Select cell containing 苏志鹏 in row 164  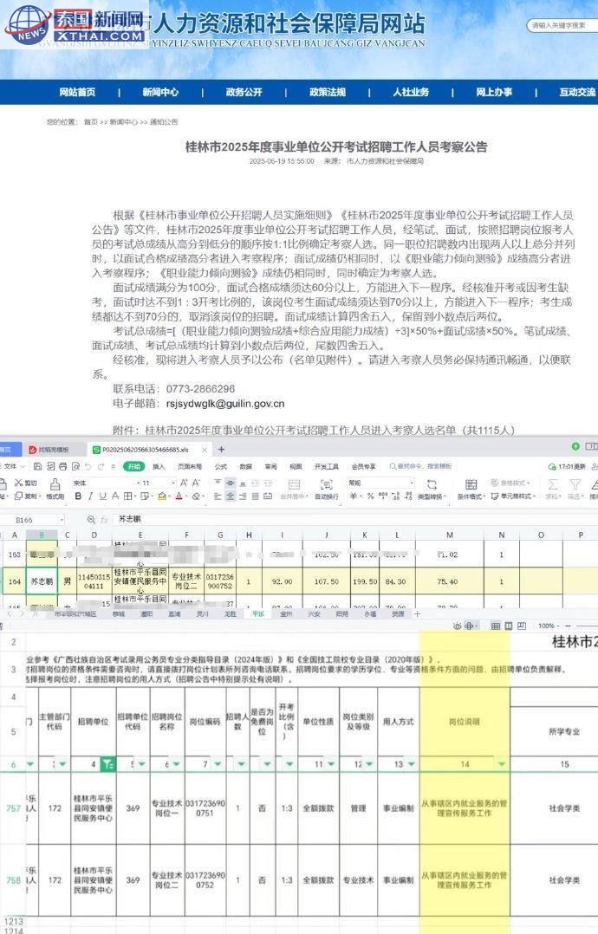(x=42, y=579)
